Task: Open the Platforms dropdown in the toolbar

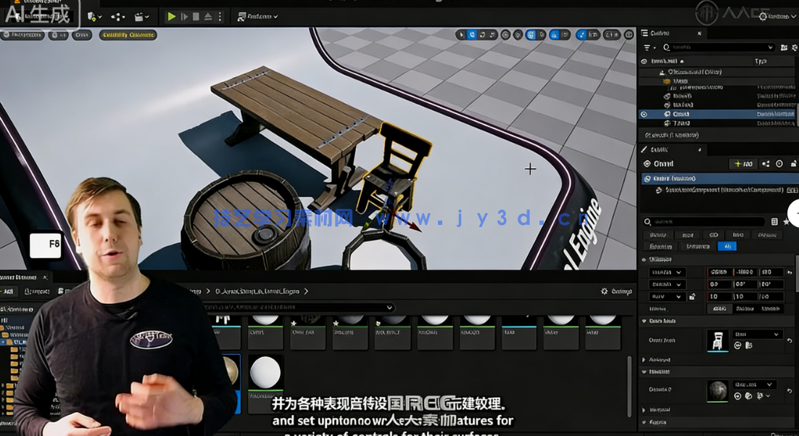Action: [257, 16]
